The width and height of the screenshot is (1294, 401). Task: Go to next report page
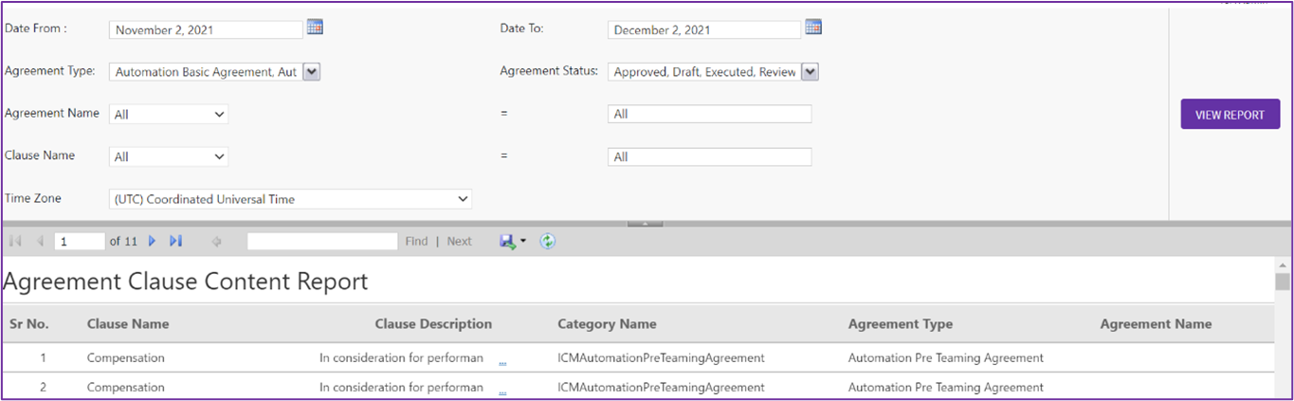tap(152, 242)
